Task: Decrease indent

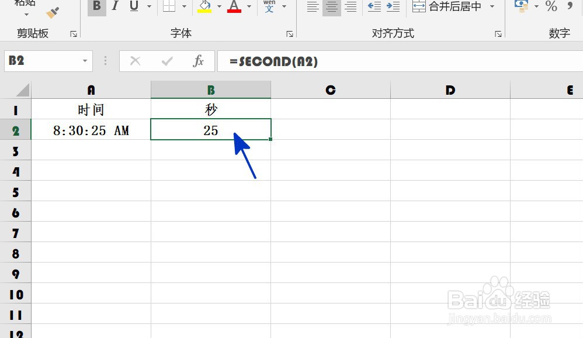Action: (374, 6)
